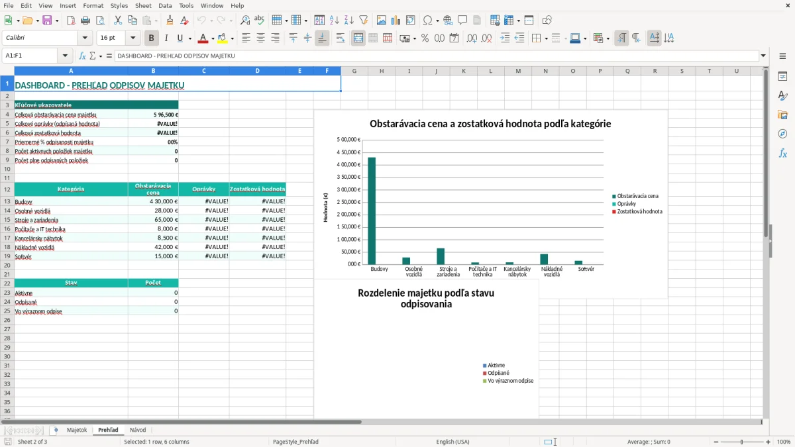Viewport: 795px width, 447px height.
Task: Toggle Print Preview
Action: pyautogui.click(x=99, y=21)
